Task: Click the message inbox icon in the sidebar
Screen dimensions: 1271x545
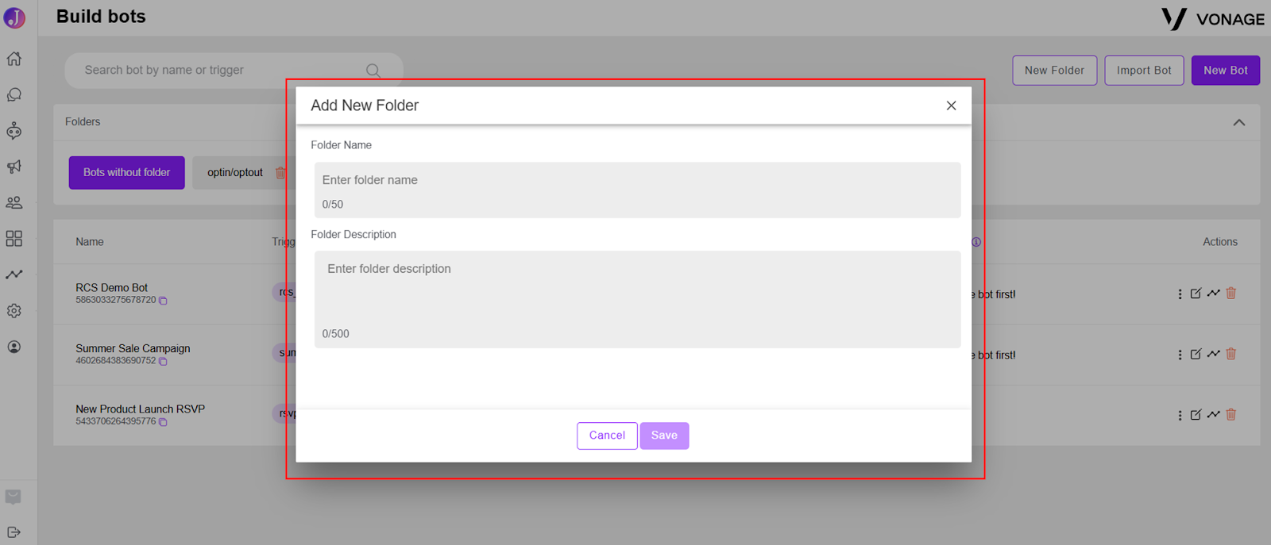Action: pos(14,497)
